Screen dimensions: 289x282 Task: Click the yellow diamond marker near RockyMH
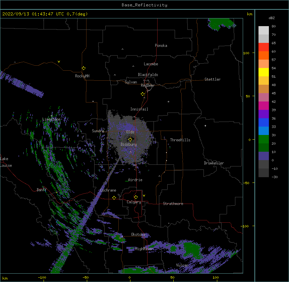83,68
